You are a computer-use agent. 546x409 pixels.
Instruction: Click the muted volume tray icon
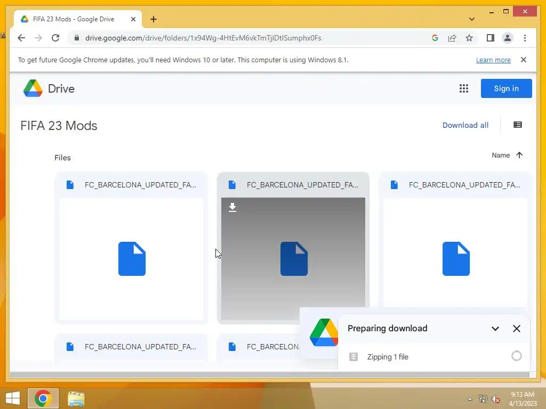(x=496, y=399)
